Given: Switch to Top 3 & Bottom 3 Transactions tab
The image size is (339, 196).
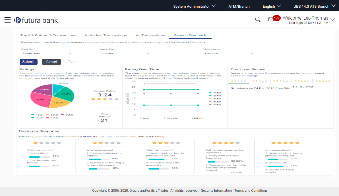Looking at the screenshot, I should tap(48, 35).
